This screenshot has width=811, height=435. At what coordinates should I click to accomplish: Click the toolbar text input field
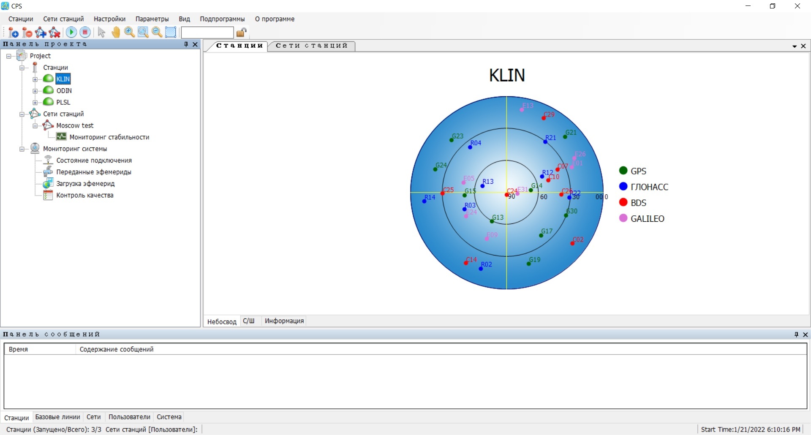[207, 33]
